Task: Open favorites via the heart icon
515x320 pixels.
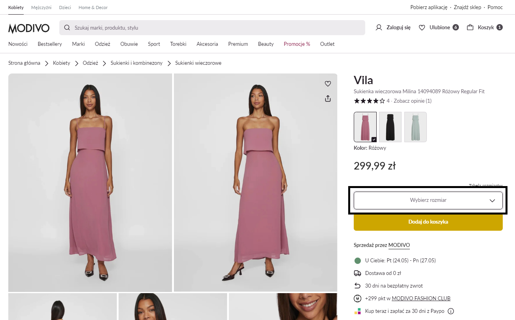Action: tap(422, 28)
